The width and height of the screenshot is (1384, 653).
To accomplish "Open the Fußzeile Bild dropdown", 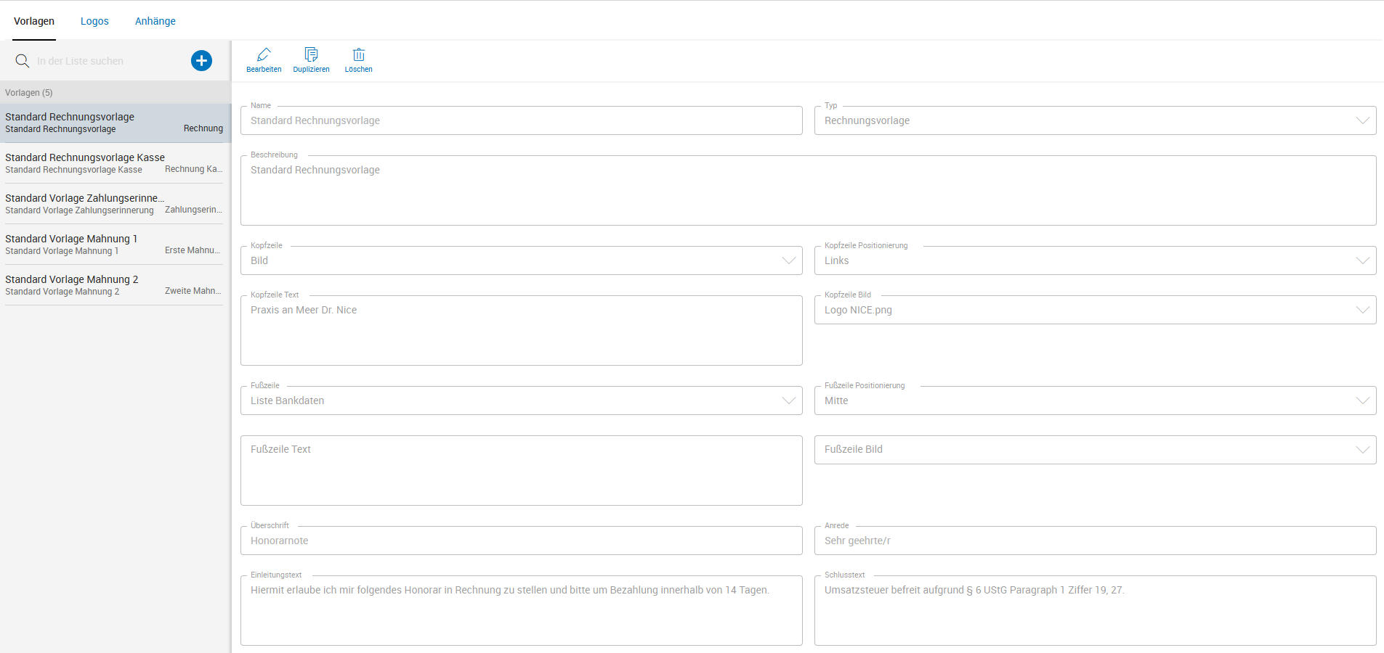I will click(x=1362, y=450).
